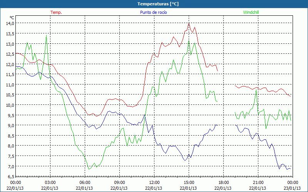
Task: Click the 'Temperaturas [°C]' chart title
Action: point(158,4)
